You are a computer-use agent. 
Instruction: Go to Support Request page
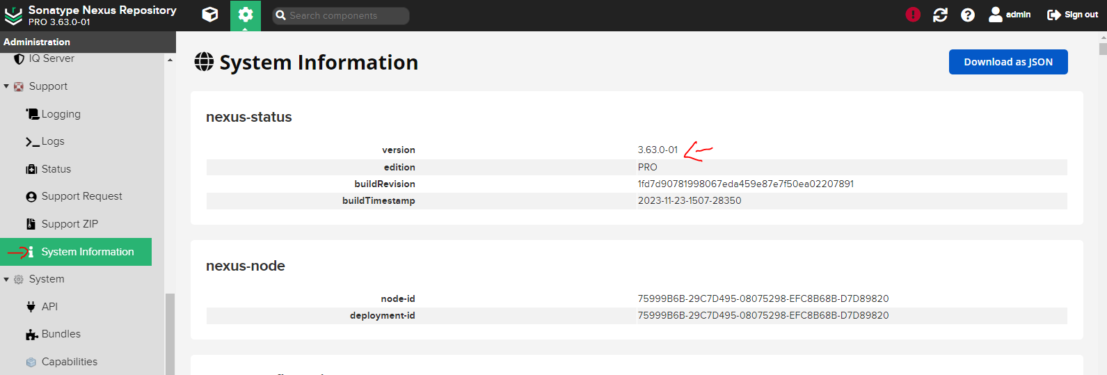81,196
